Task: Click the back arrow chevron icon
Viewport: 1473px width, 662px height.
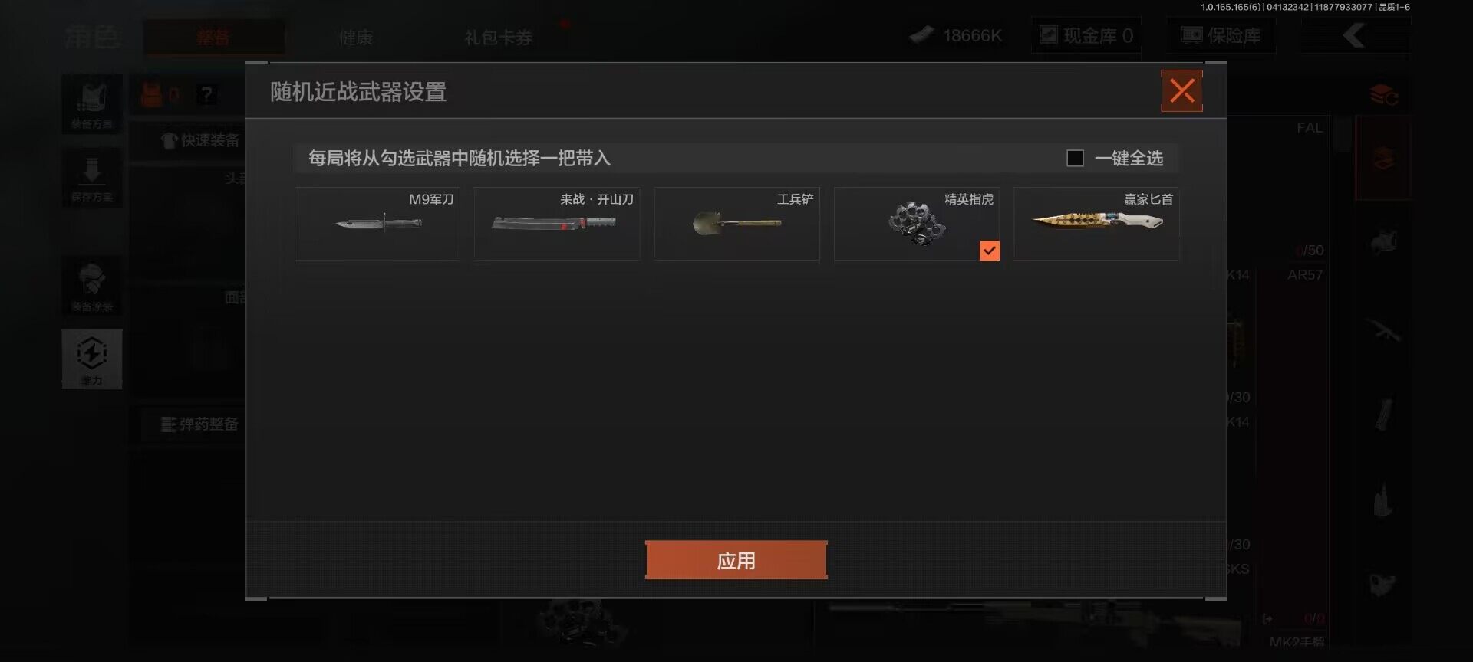Action: point(1354,35)
